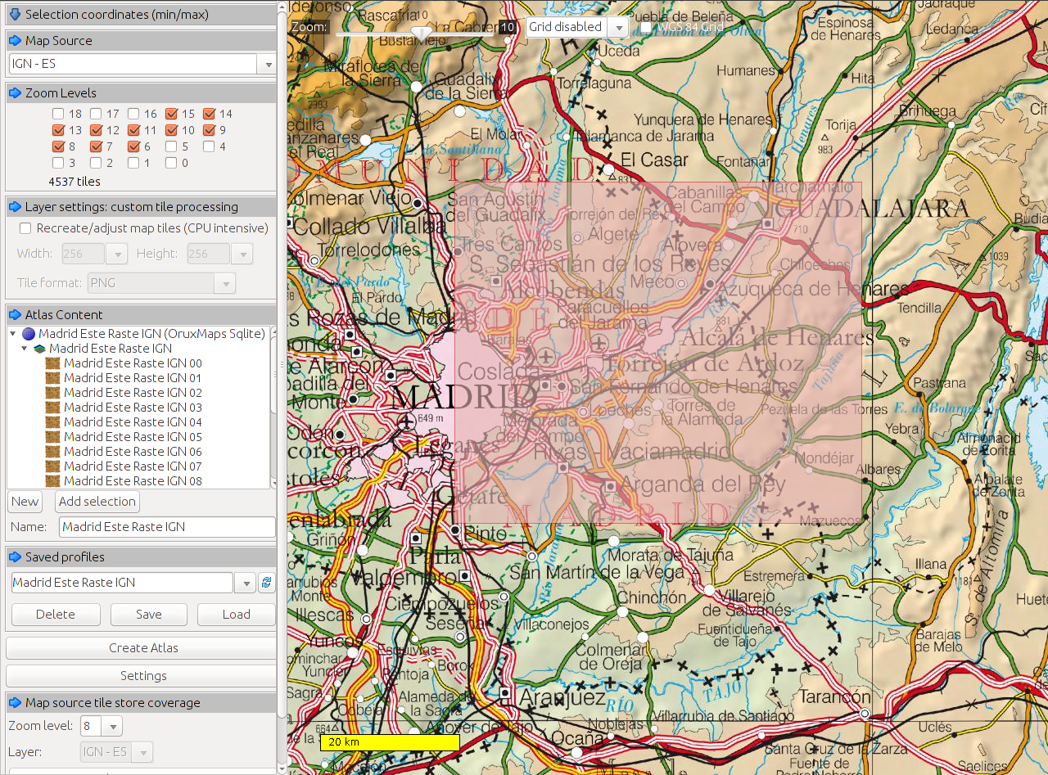Screen dimensions: 1048x775
Task: Click the tile icon beside Madrid Este Raste IGN 03
Action: 52,407
